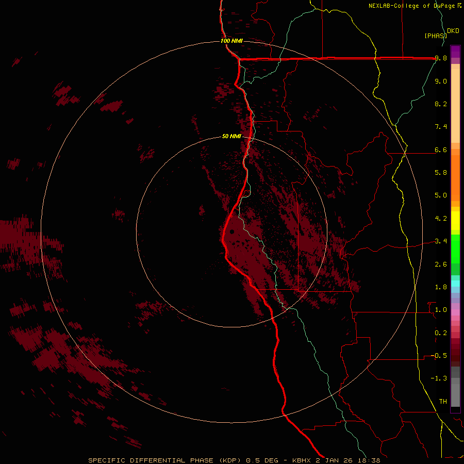The image size is (464, 464).
Task: Click the 50 NMI range ring label
Action: tap(231, 136)
